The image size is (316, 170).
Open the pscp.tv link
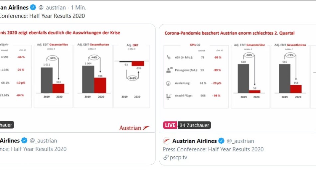coord(178,157)
